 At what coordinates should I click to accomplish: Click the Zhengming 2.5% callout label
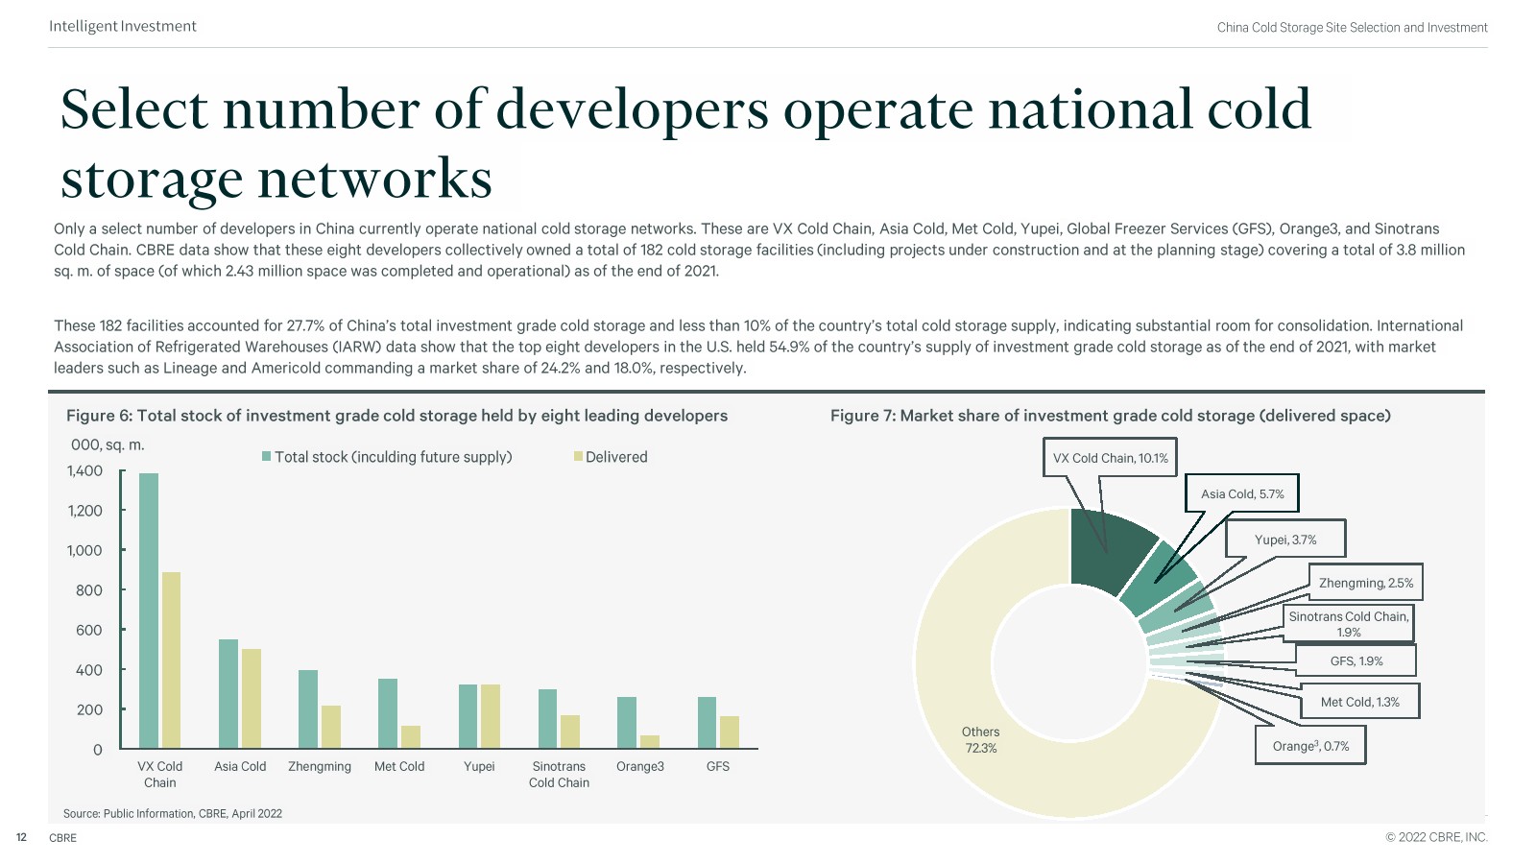coord(1365,583)
